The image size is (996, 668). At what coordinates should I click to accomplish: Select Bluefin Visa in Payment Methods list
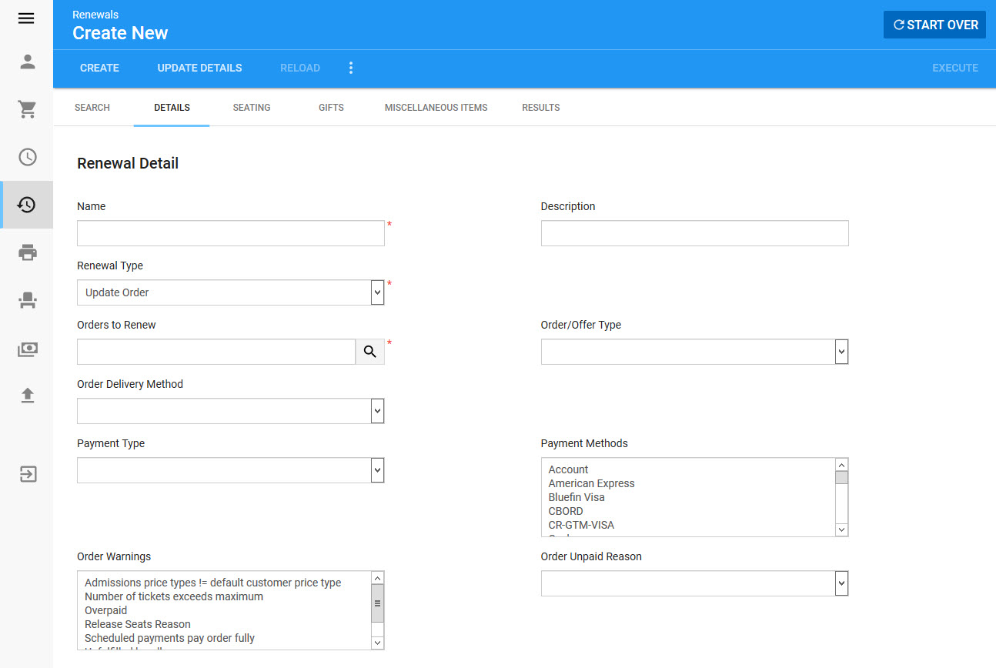(577, 497)
